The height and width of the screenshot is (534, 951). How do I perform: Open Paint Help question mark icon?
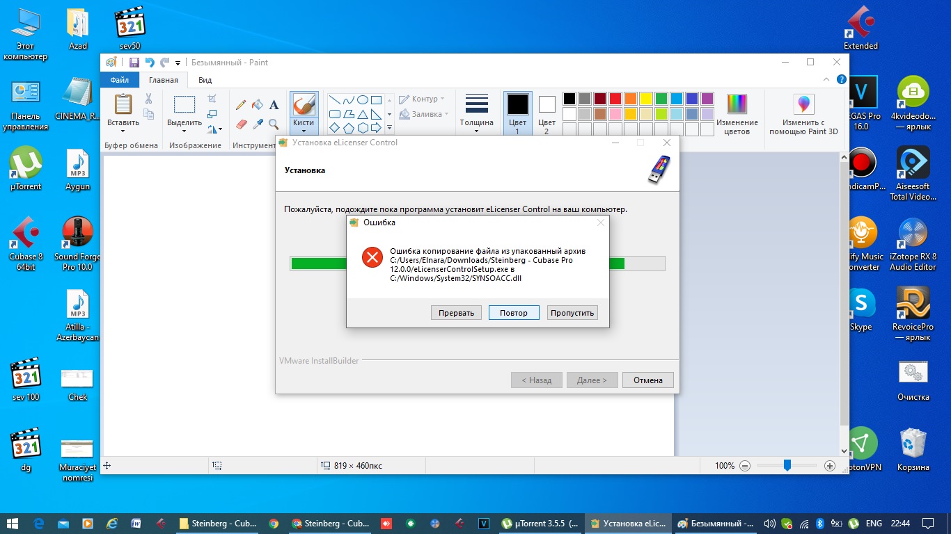(x=841, y=80)
